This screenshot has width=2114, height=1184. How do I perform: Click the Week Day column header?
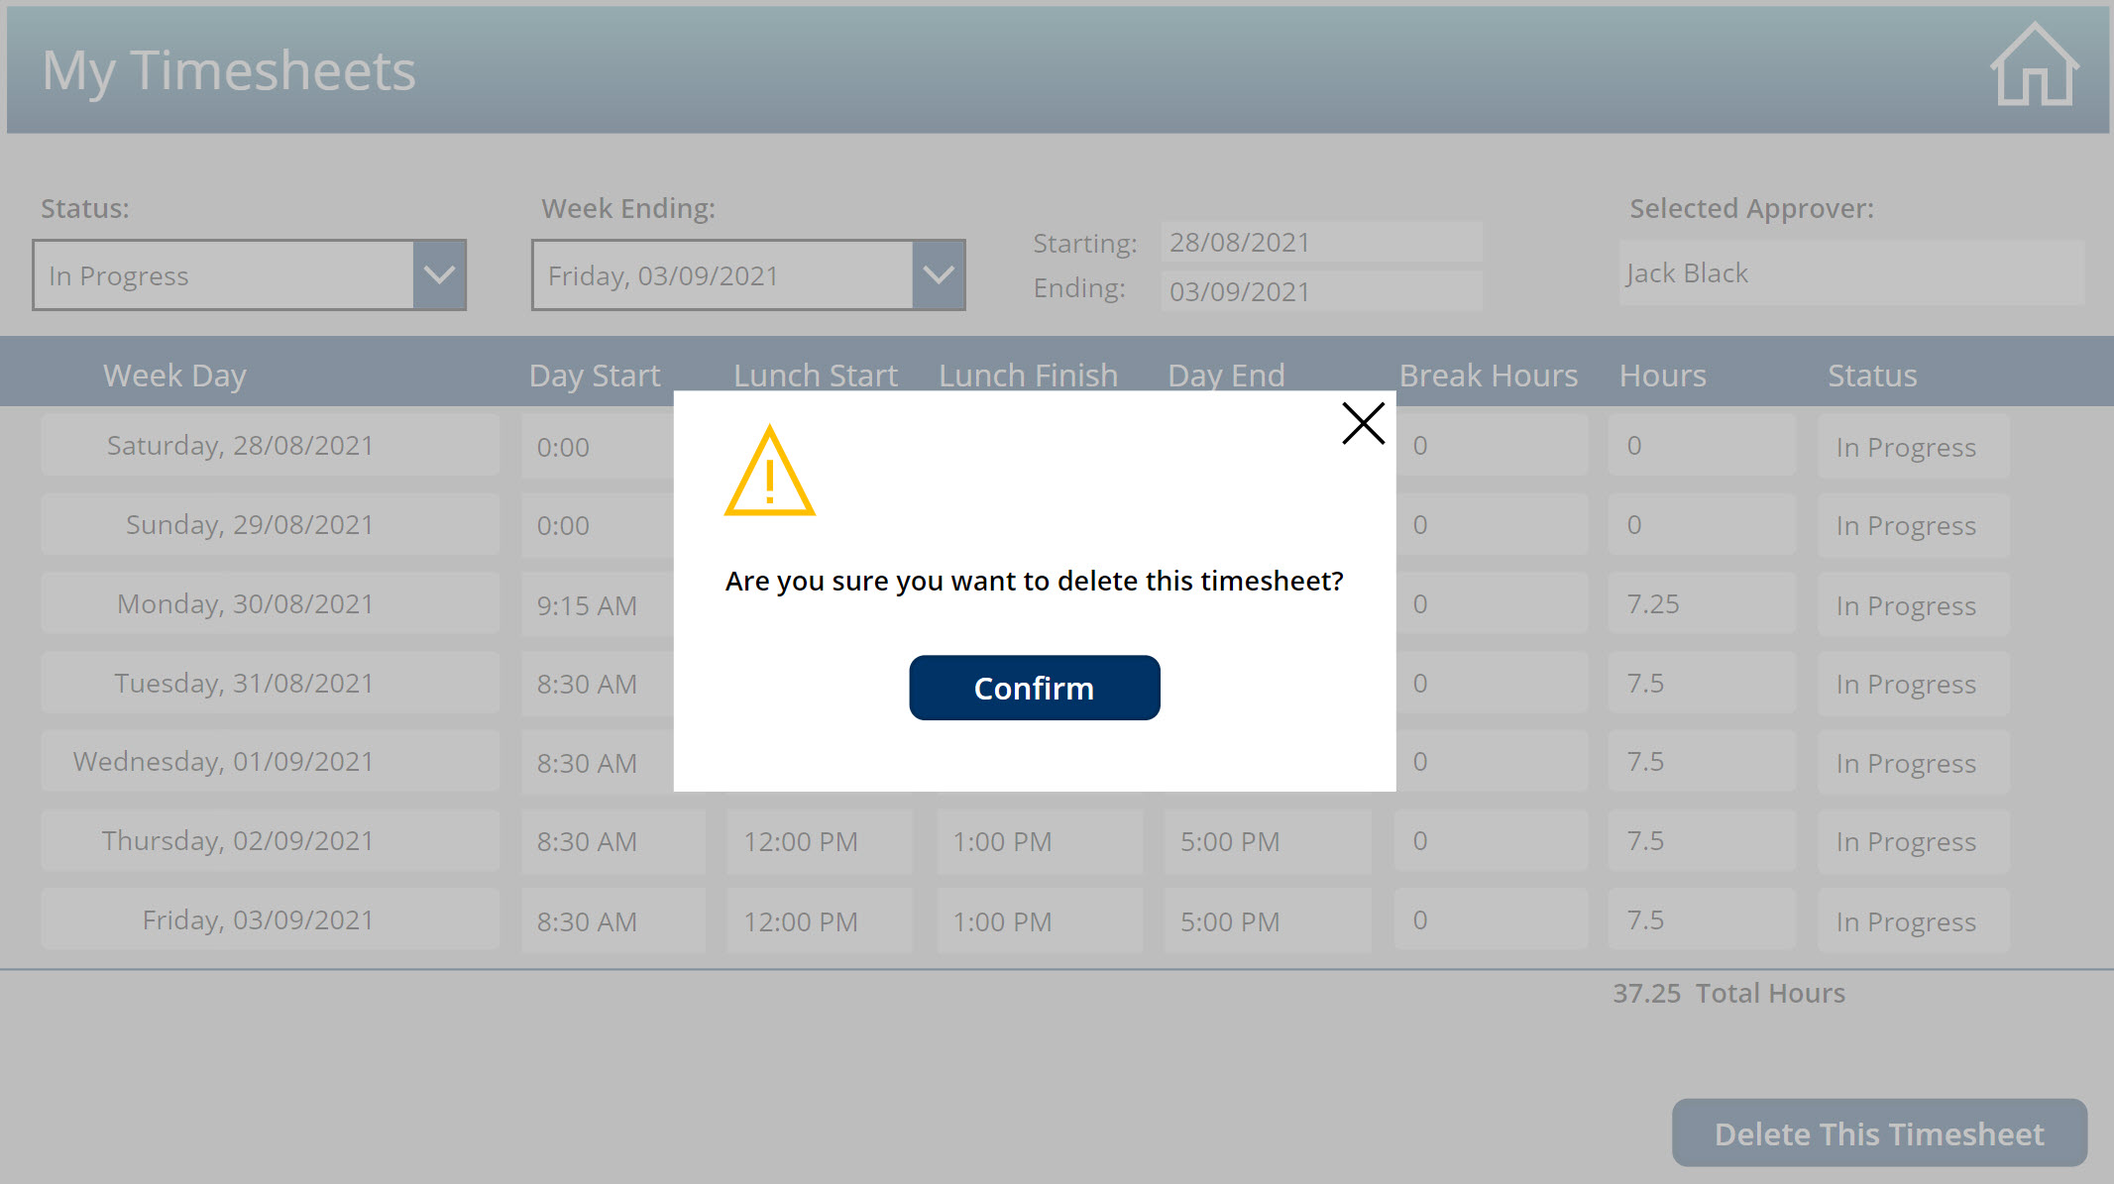coord(174,375)
